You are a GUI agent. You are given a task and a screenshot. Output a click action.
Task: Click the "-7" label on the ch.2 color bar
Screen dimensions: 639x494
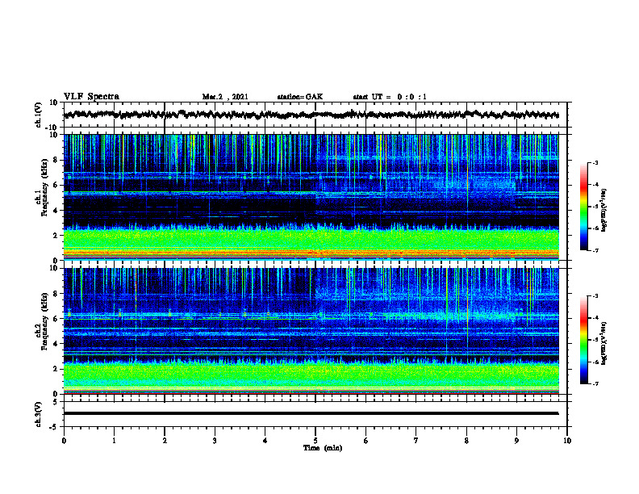[595, 384]
